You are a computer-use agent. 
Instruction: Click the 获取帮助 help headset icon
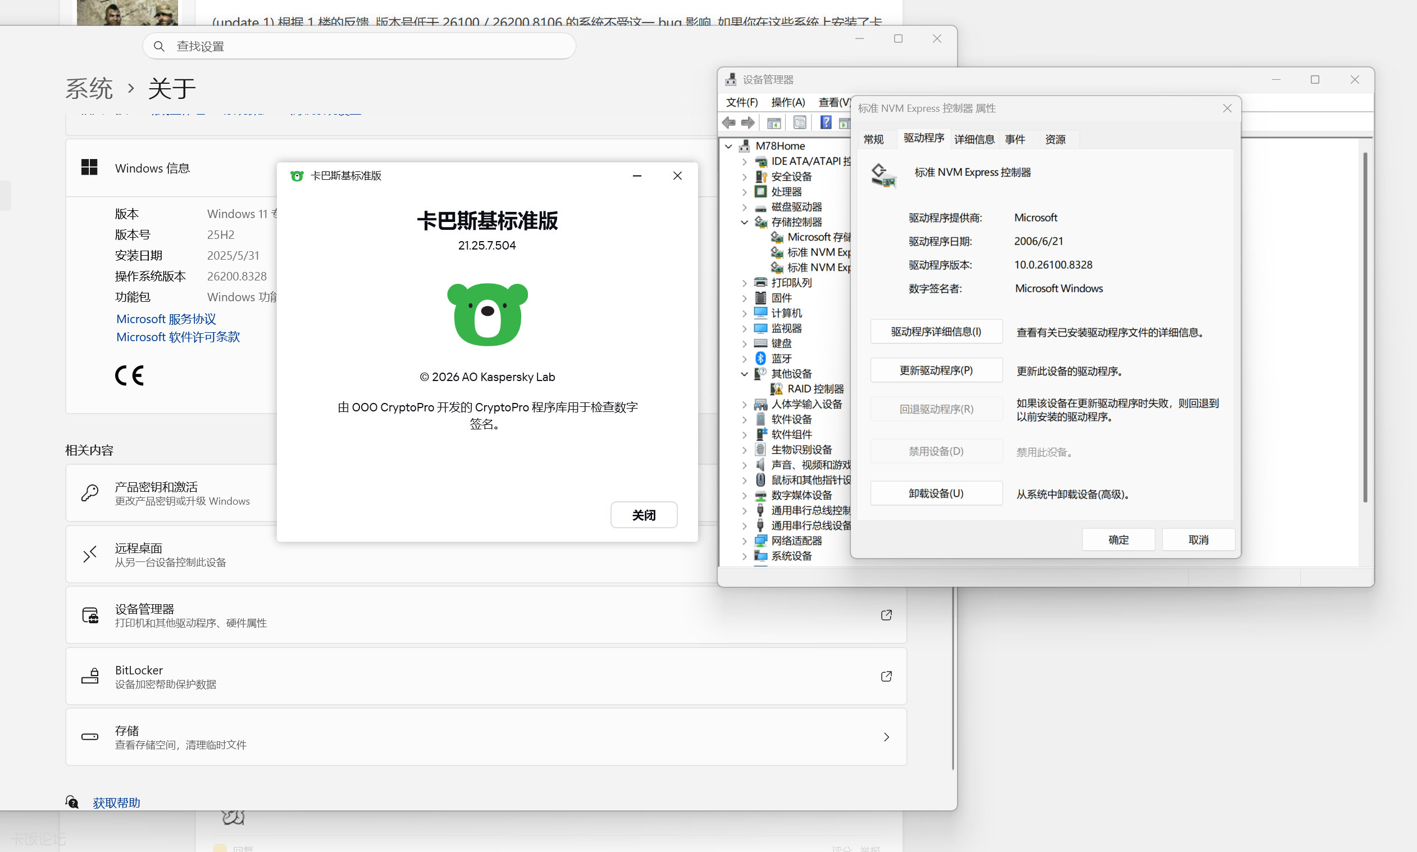tap(72, 802)
